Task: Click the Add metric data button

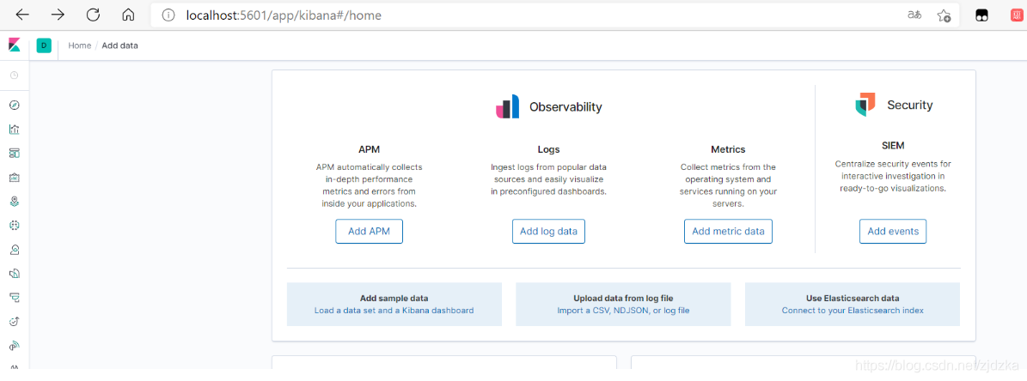Action: 728,232
